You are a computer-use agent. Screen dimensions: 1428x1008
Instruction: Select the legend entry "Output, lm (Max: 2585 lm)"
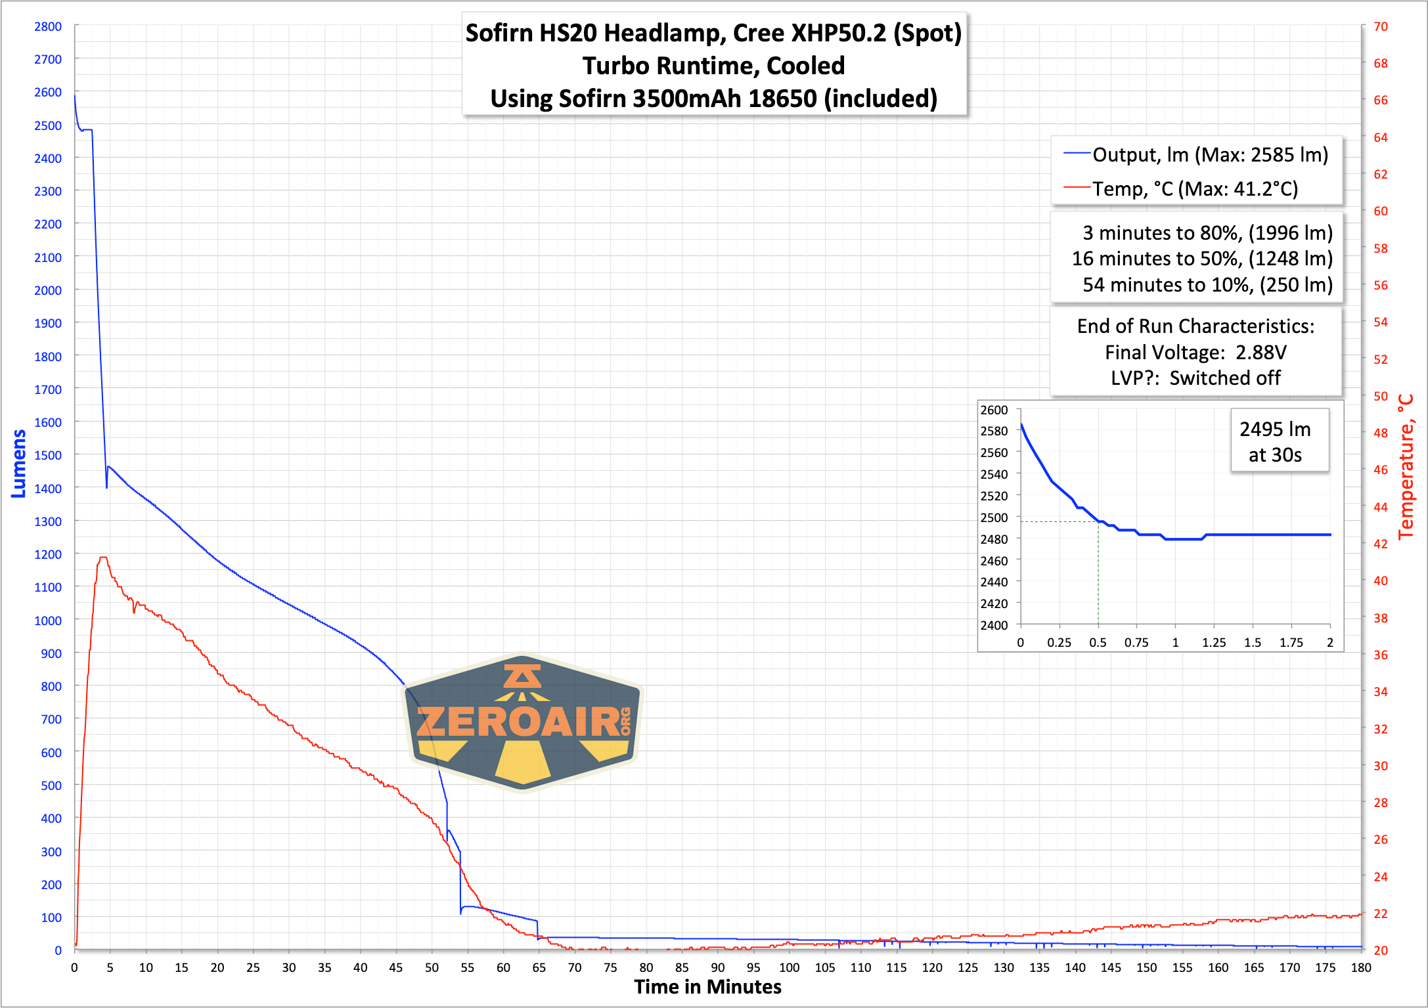(x=1210, y=154)
